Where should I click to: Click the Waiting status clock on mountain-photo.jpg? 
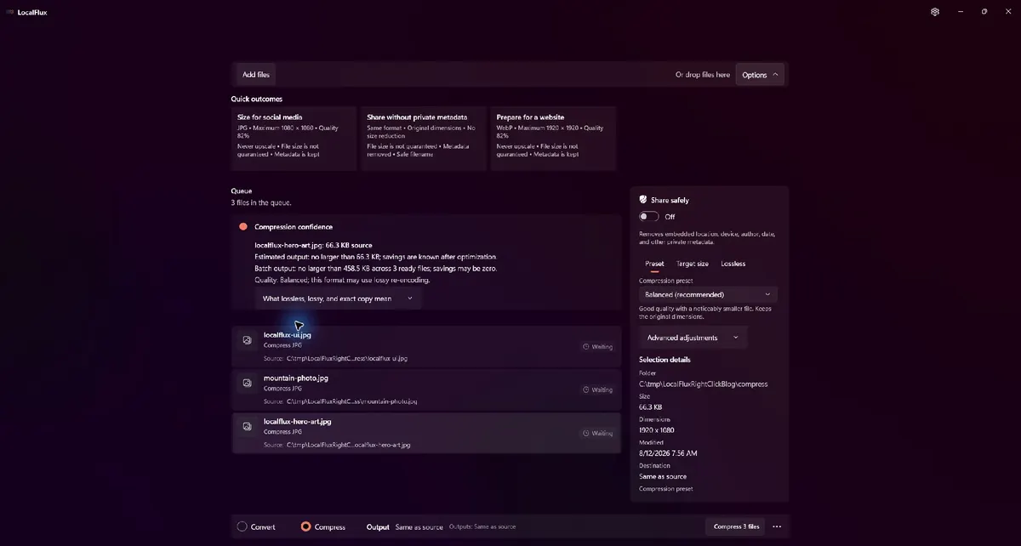pos(585,390)
